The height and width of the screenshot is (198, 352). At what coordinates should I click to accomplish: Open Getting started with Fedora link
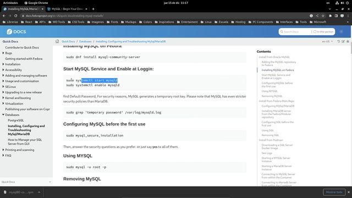(24, 59)
